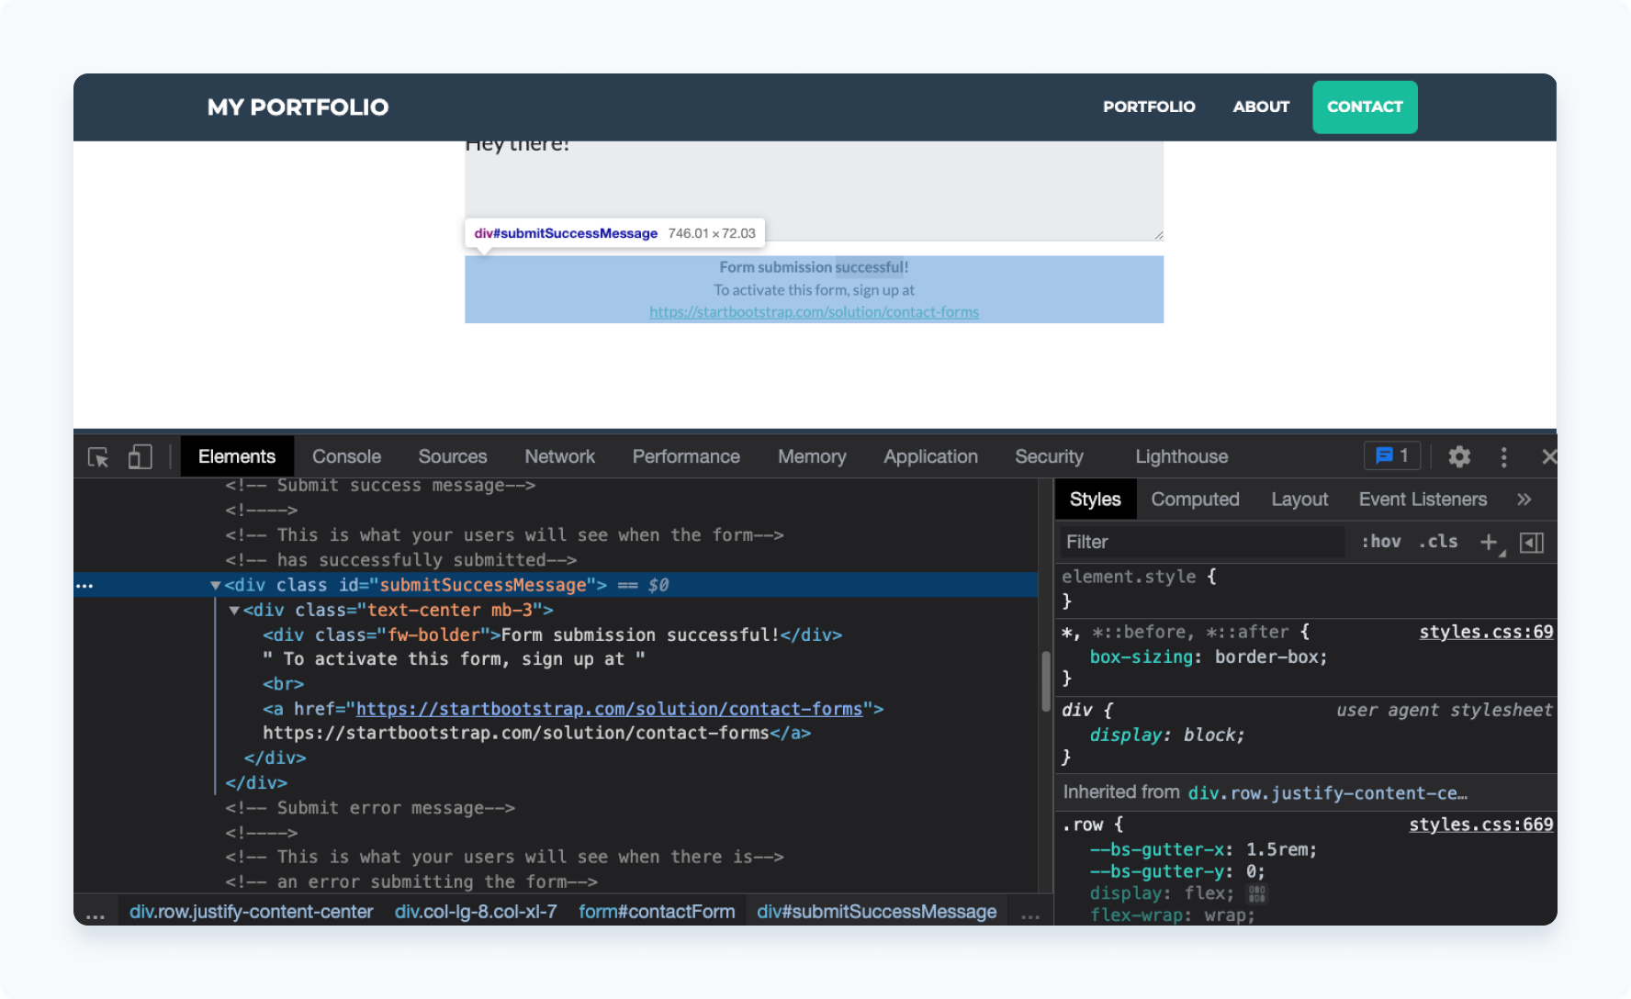Click the box-sizing: border-box declaration

coord(1209,657)
